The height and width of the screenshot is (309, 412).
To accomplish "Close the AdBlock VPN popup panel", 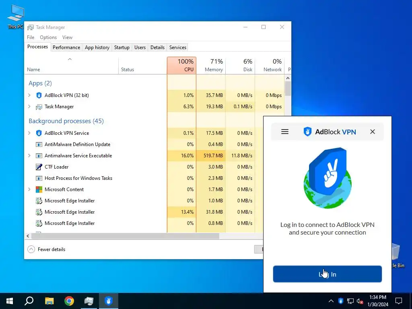I will point(373,132).
